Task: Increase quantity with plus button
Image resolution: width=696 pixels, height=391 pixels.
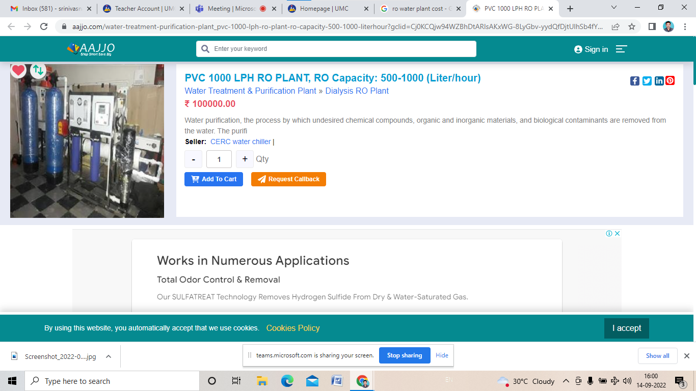Action: [x=245, y=159]
